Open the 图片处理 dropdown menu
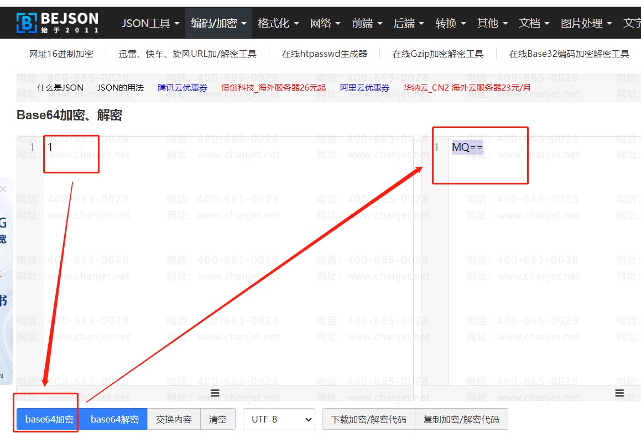641x433 pixels. click(586, 23)
